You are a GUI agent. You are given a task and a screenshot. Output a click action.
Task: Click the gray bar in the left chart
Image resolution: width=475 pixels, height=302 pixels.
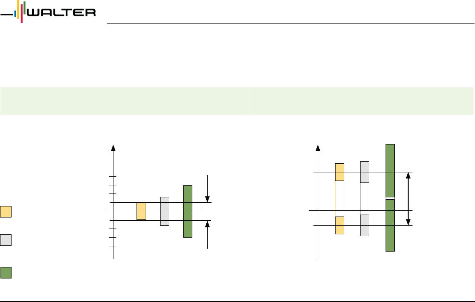(x=164, y=211)
